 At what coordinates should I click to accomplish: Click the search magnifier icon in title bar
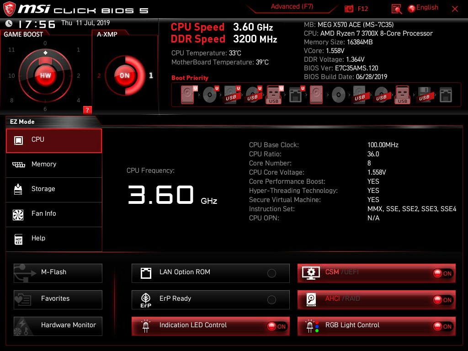pos(397,9)
